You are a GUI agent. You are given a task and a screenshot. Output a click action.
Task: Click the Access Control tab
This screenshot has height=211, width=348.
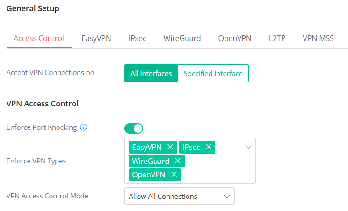39,38
